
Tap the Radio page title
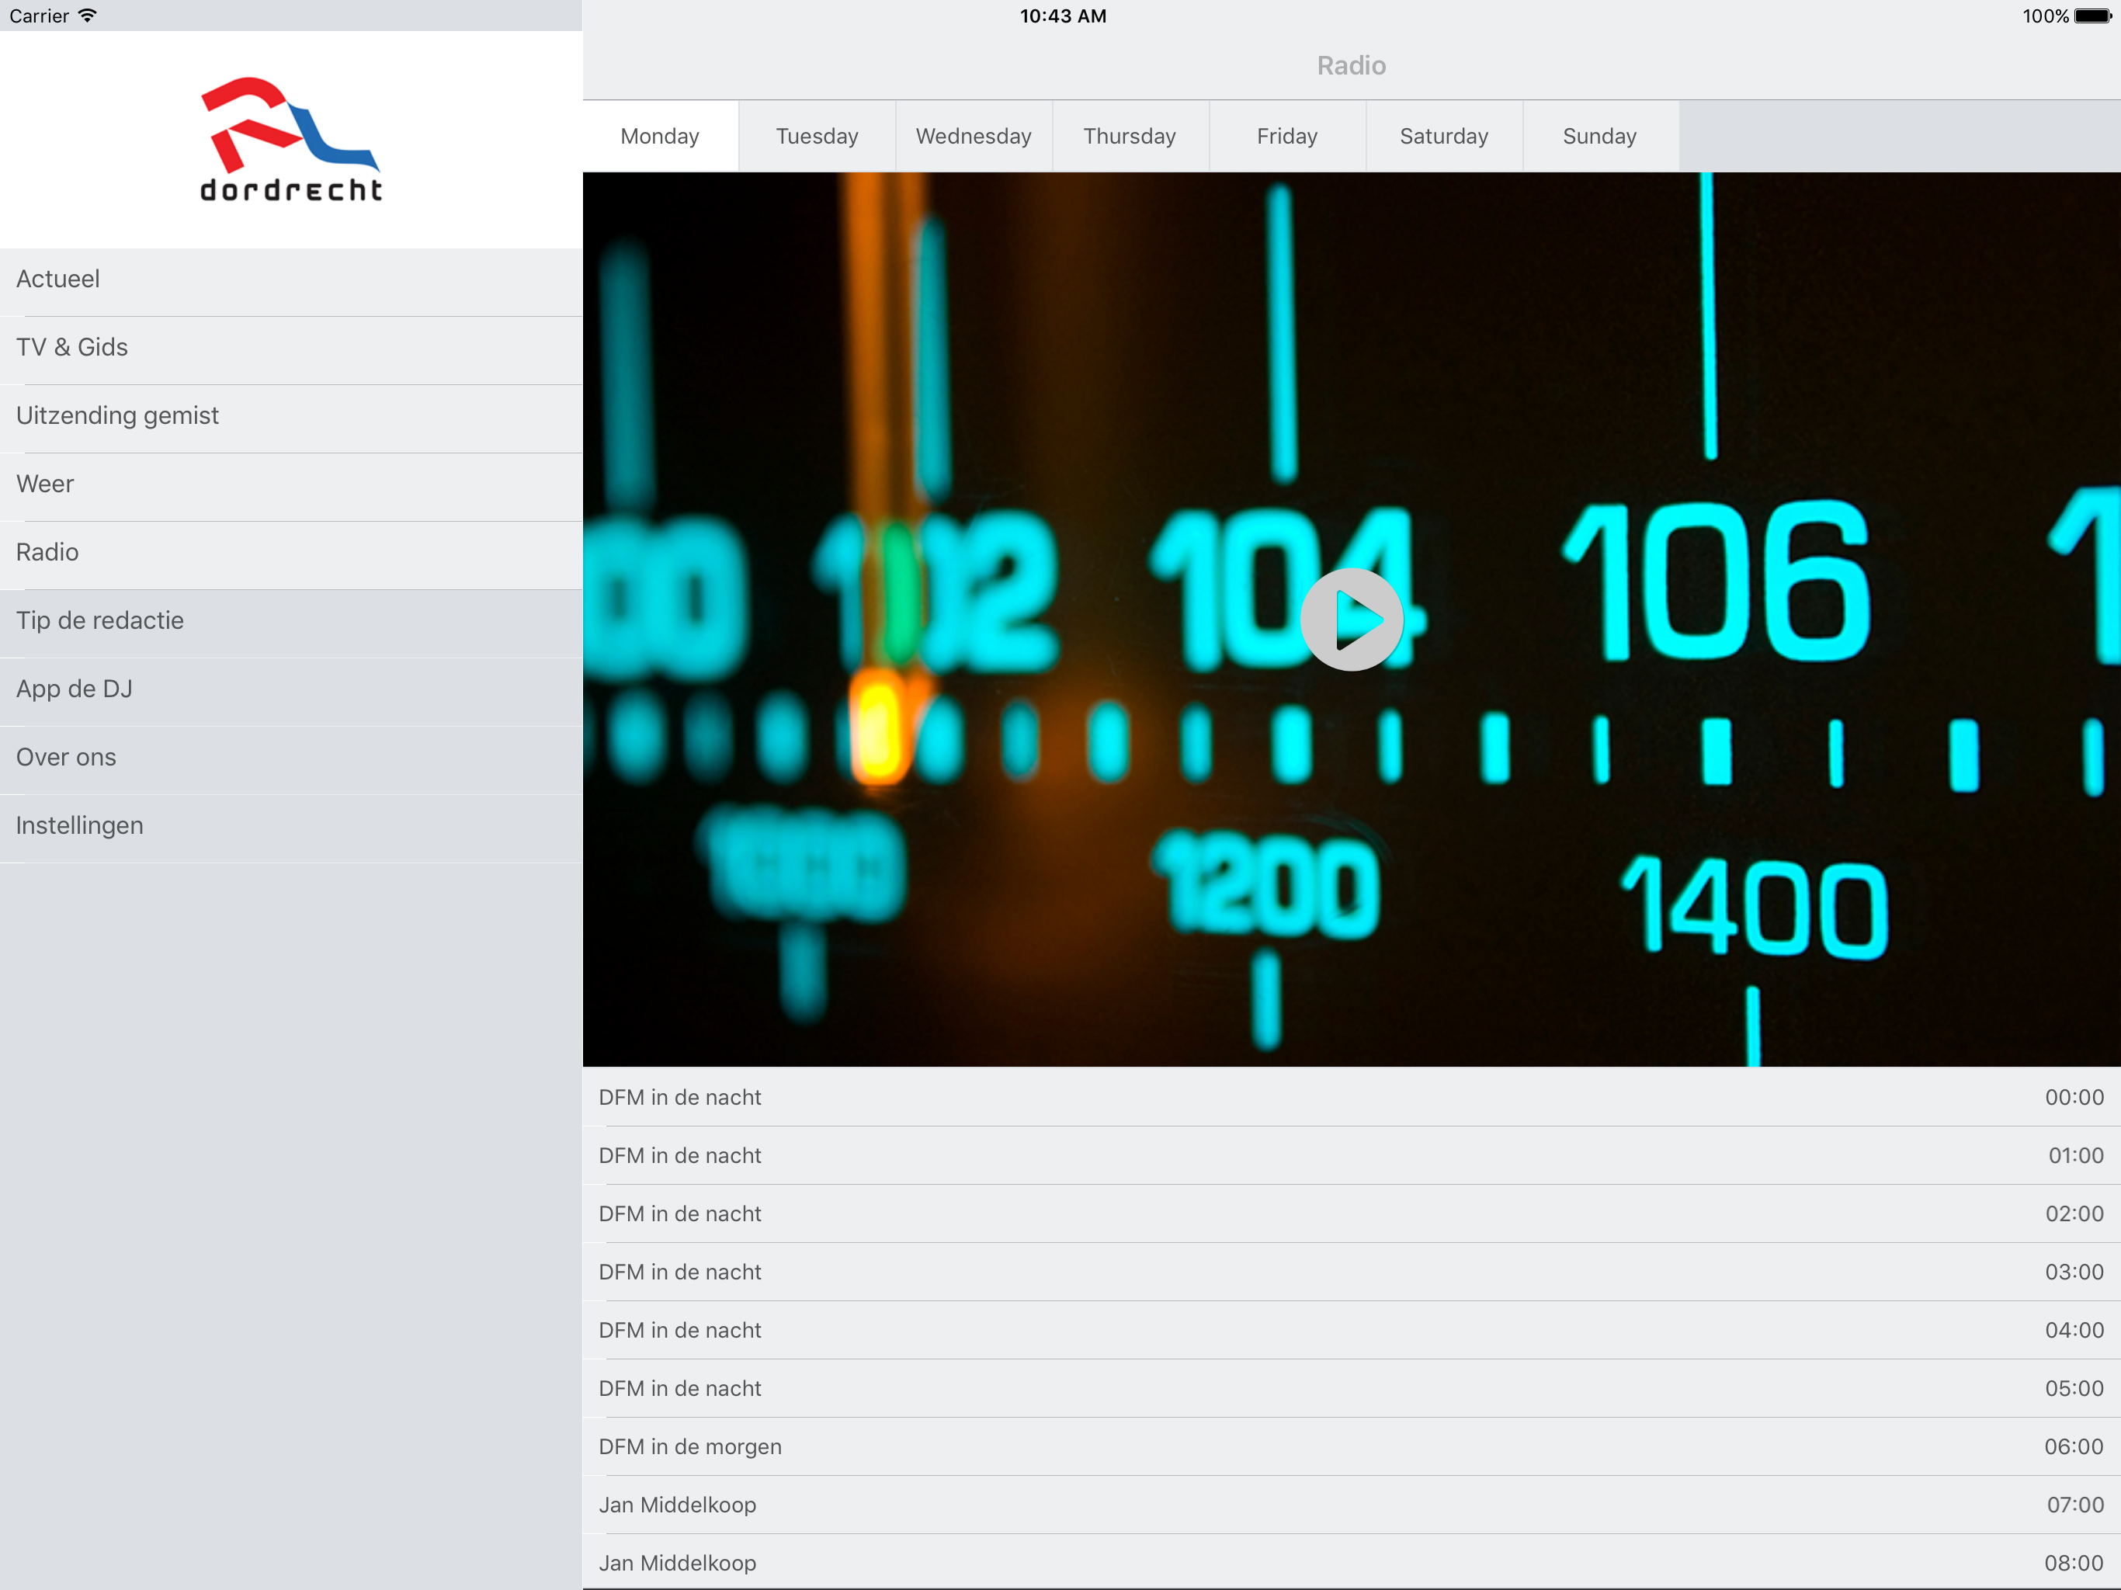pos(1351,65)
